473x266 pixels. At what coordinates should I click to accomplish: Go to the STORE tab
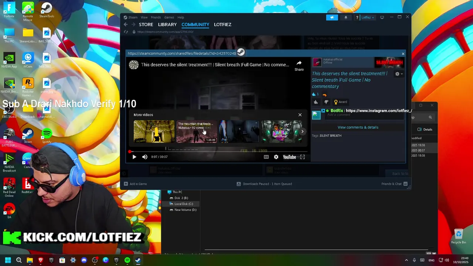pyautogui.click(x=146, y=25)
